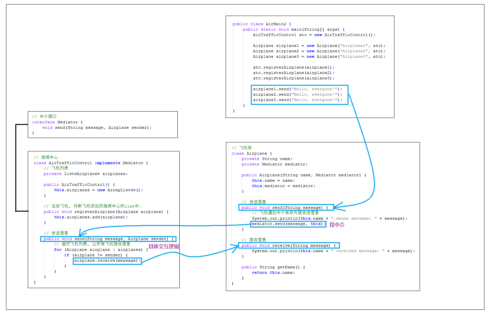
Task: Select the "public static void main(String[] args)" line
Action: tap(294, 29)
